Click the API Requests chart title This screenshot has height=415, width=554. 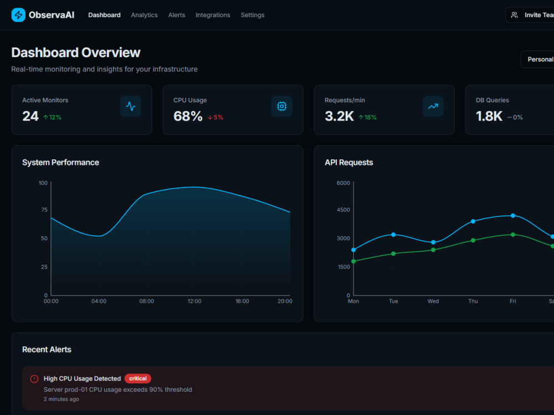[x=348, y=162]
